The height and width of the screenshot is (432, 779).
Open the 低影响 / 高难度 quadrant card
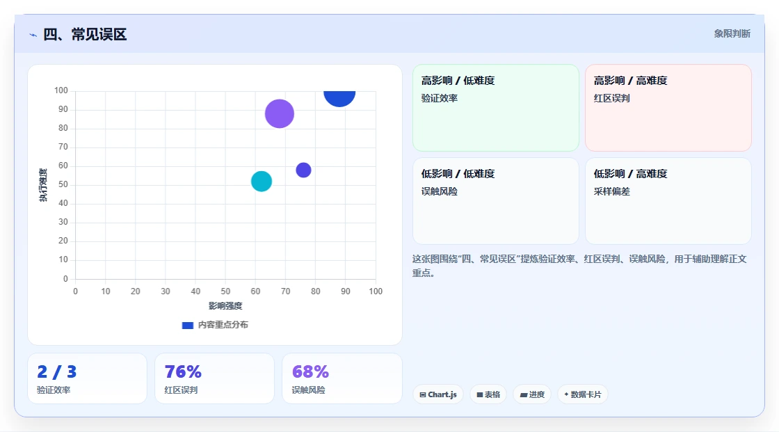point(668,201)
